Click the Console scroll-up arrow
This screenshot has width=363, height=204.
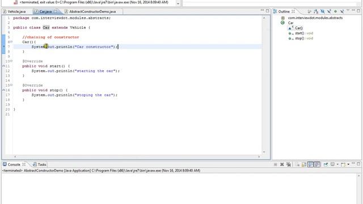tap(358, 176)
